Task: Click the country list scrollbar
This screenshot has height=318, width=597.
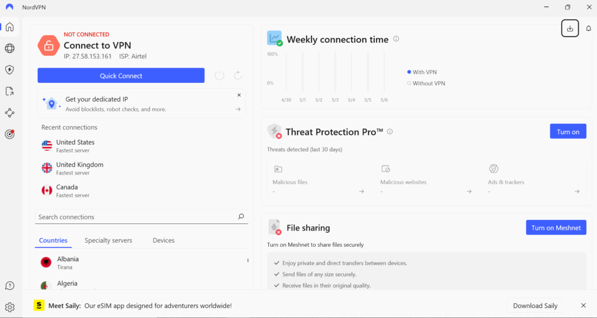Action: (248, 260)
